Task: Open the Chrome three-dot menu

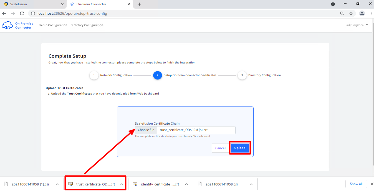Action: point(371,13)
